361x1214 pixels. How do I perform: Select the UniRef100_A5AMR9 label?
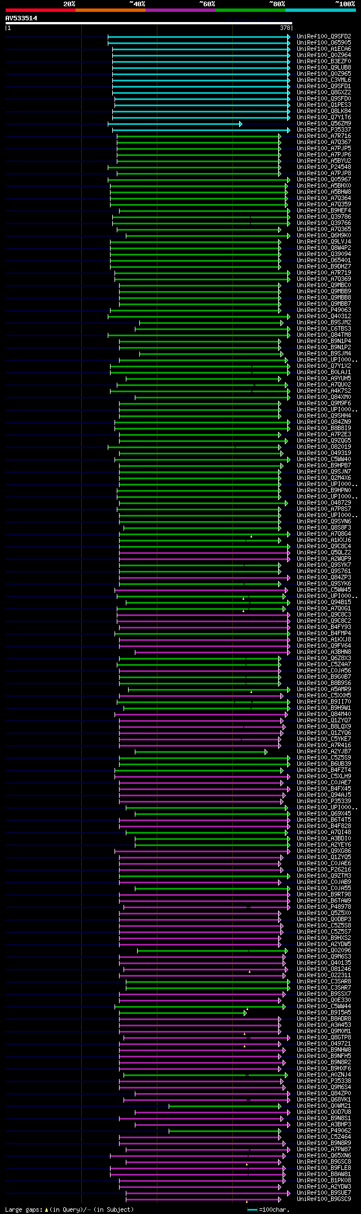pyautogui.click(x=324, y=690)
